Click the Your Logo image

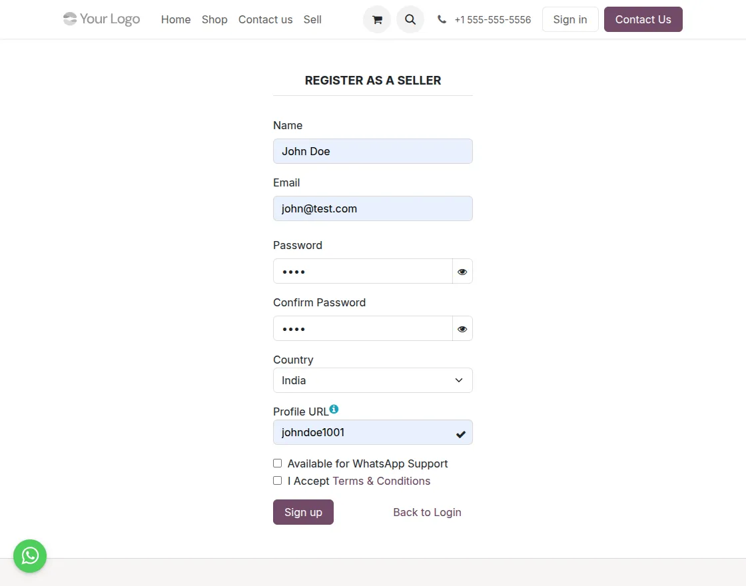click(102, 19)
